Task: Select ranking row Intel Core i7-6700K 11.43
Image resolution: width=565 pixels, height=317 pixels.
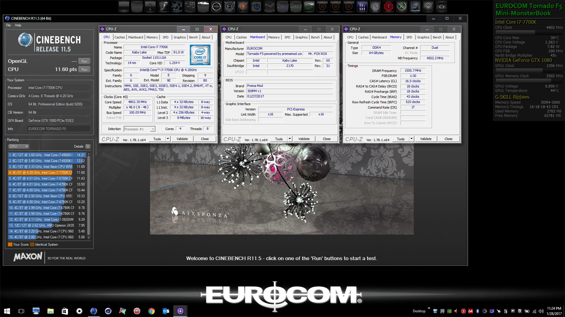Action: point(47,178)
